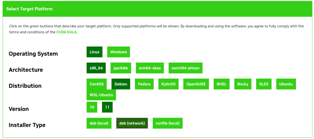Pick Fedora from the distributions
314x139 pixels.
[x=144, y=84]
